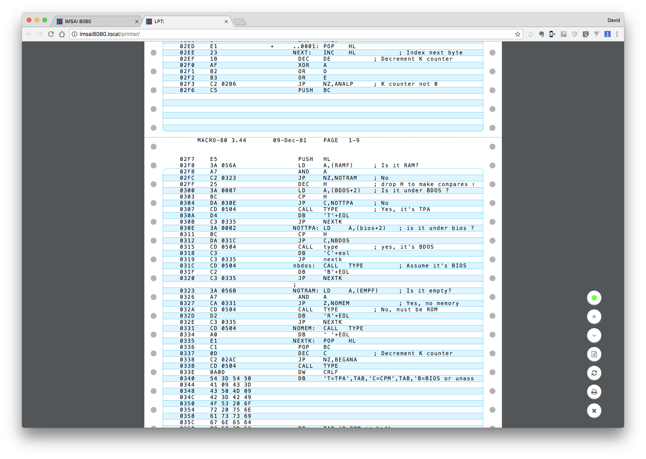This screenshot has height=459, width=646.
Task: Click the phone with arrow extension icon
Action: point(552,34)
